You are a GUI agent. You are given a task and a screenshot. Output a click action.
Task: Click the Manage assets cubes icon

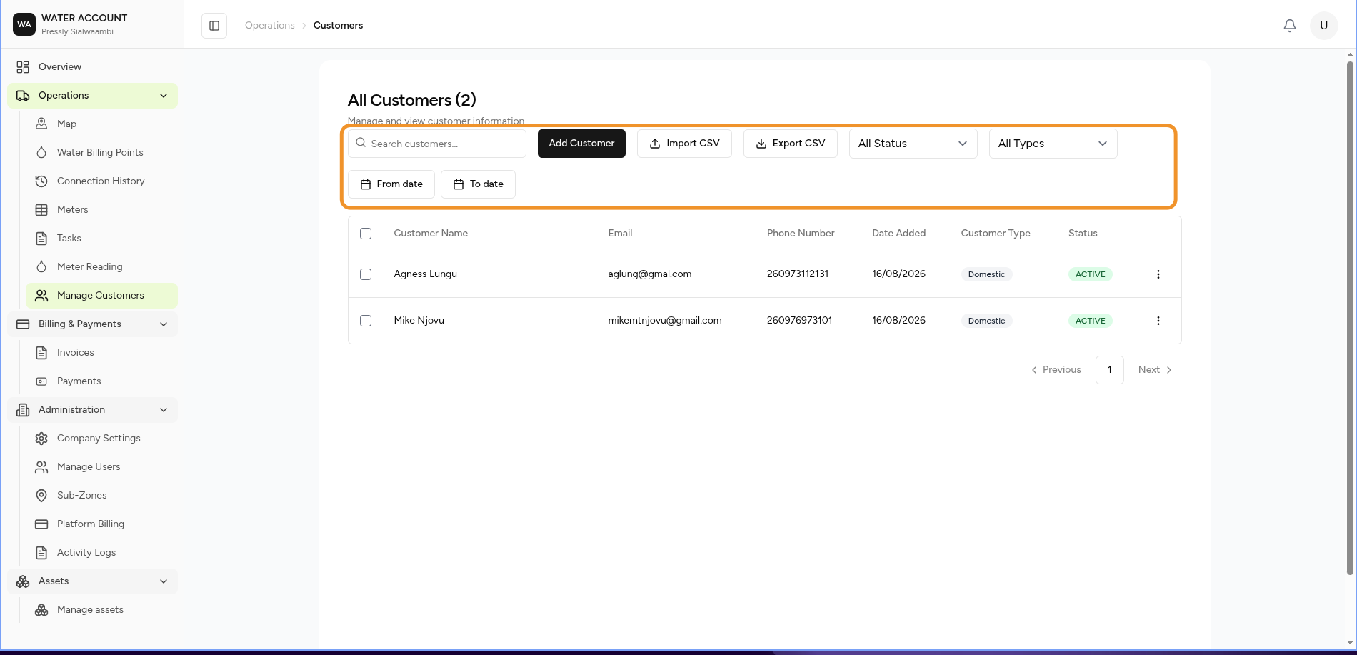coord(41,609)
